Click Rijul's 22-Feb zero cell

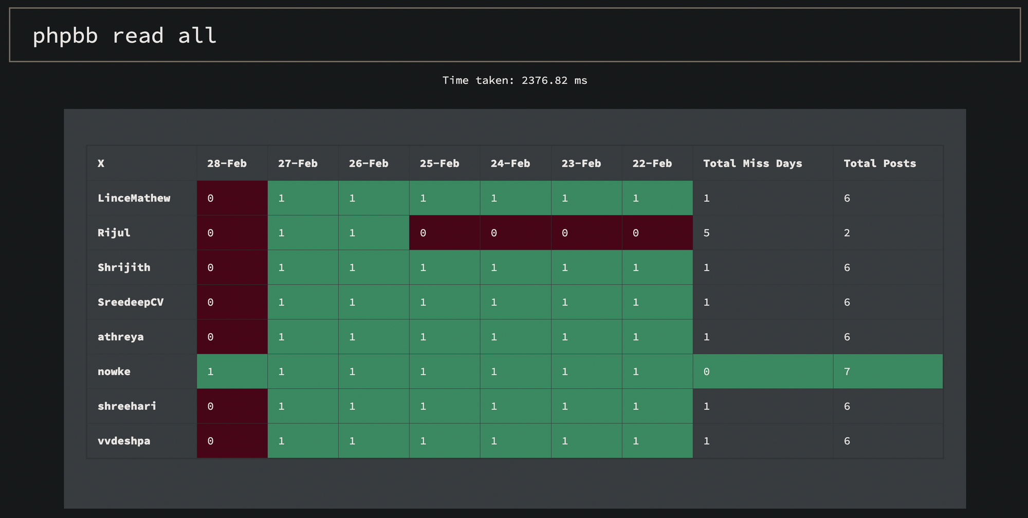click(658, 233)
